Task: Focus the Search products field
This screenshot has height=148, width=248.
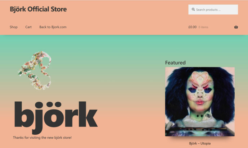Action: [213, 9]
